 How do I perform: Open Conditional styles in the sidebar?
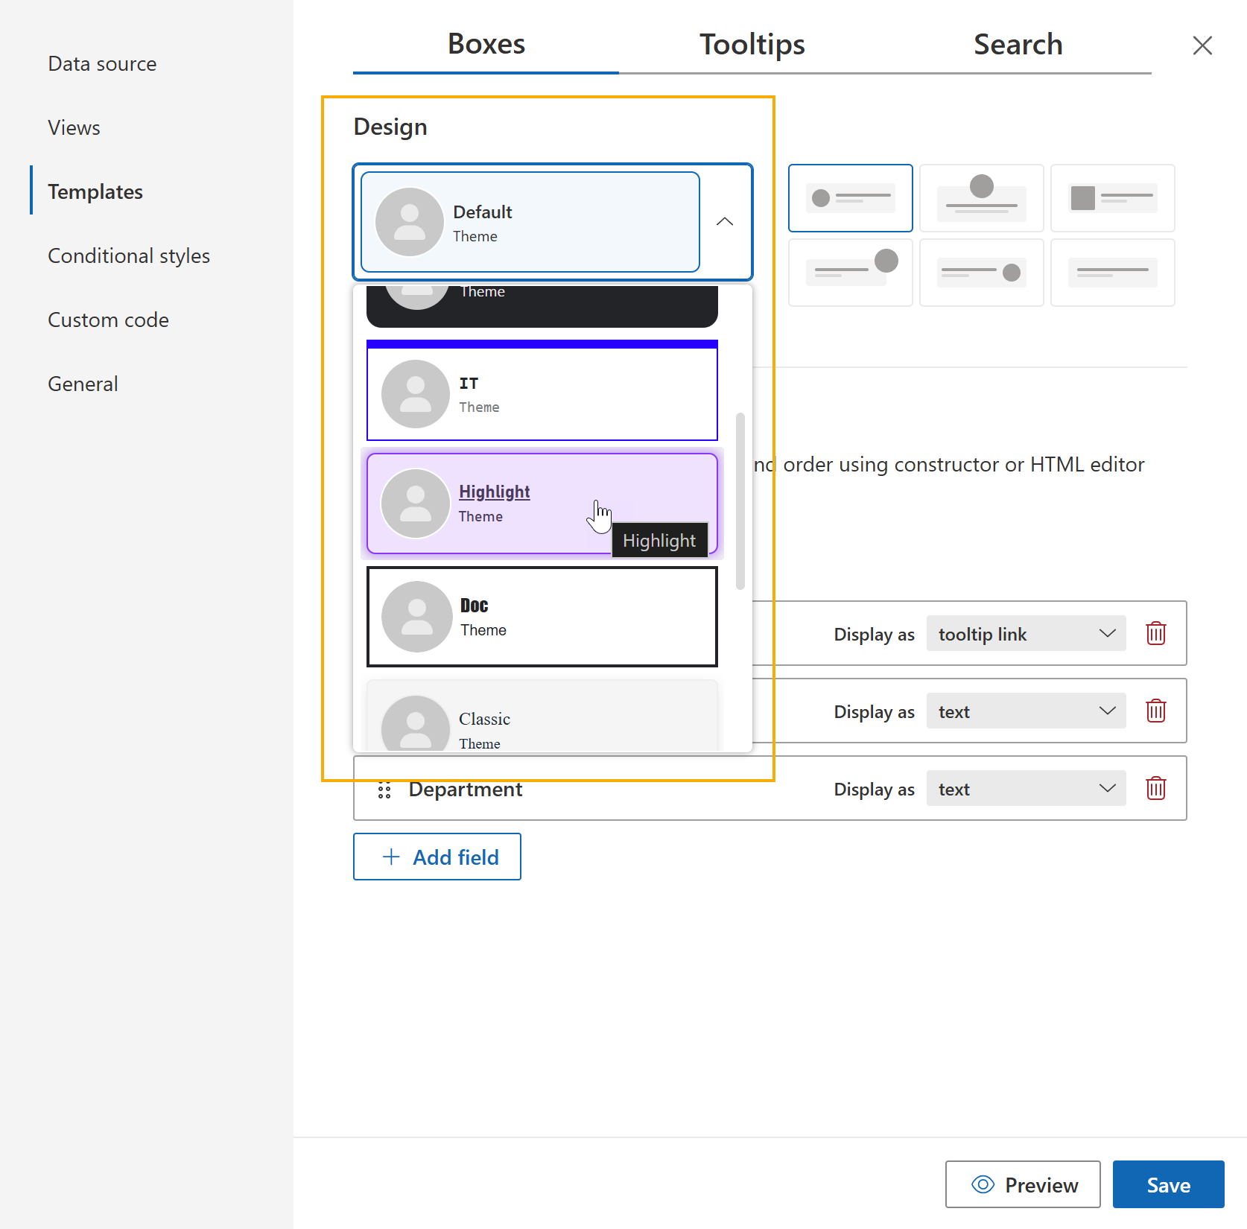click(x=128, y=255)
